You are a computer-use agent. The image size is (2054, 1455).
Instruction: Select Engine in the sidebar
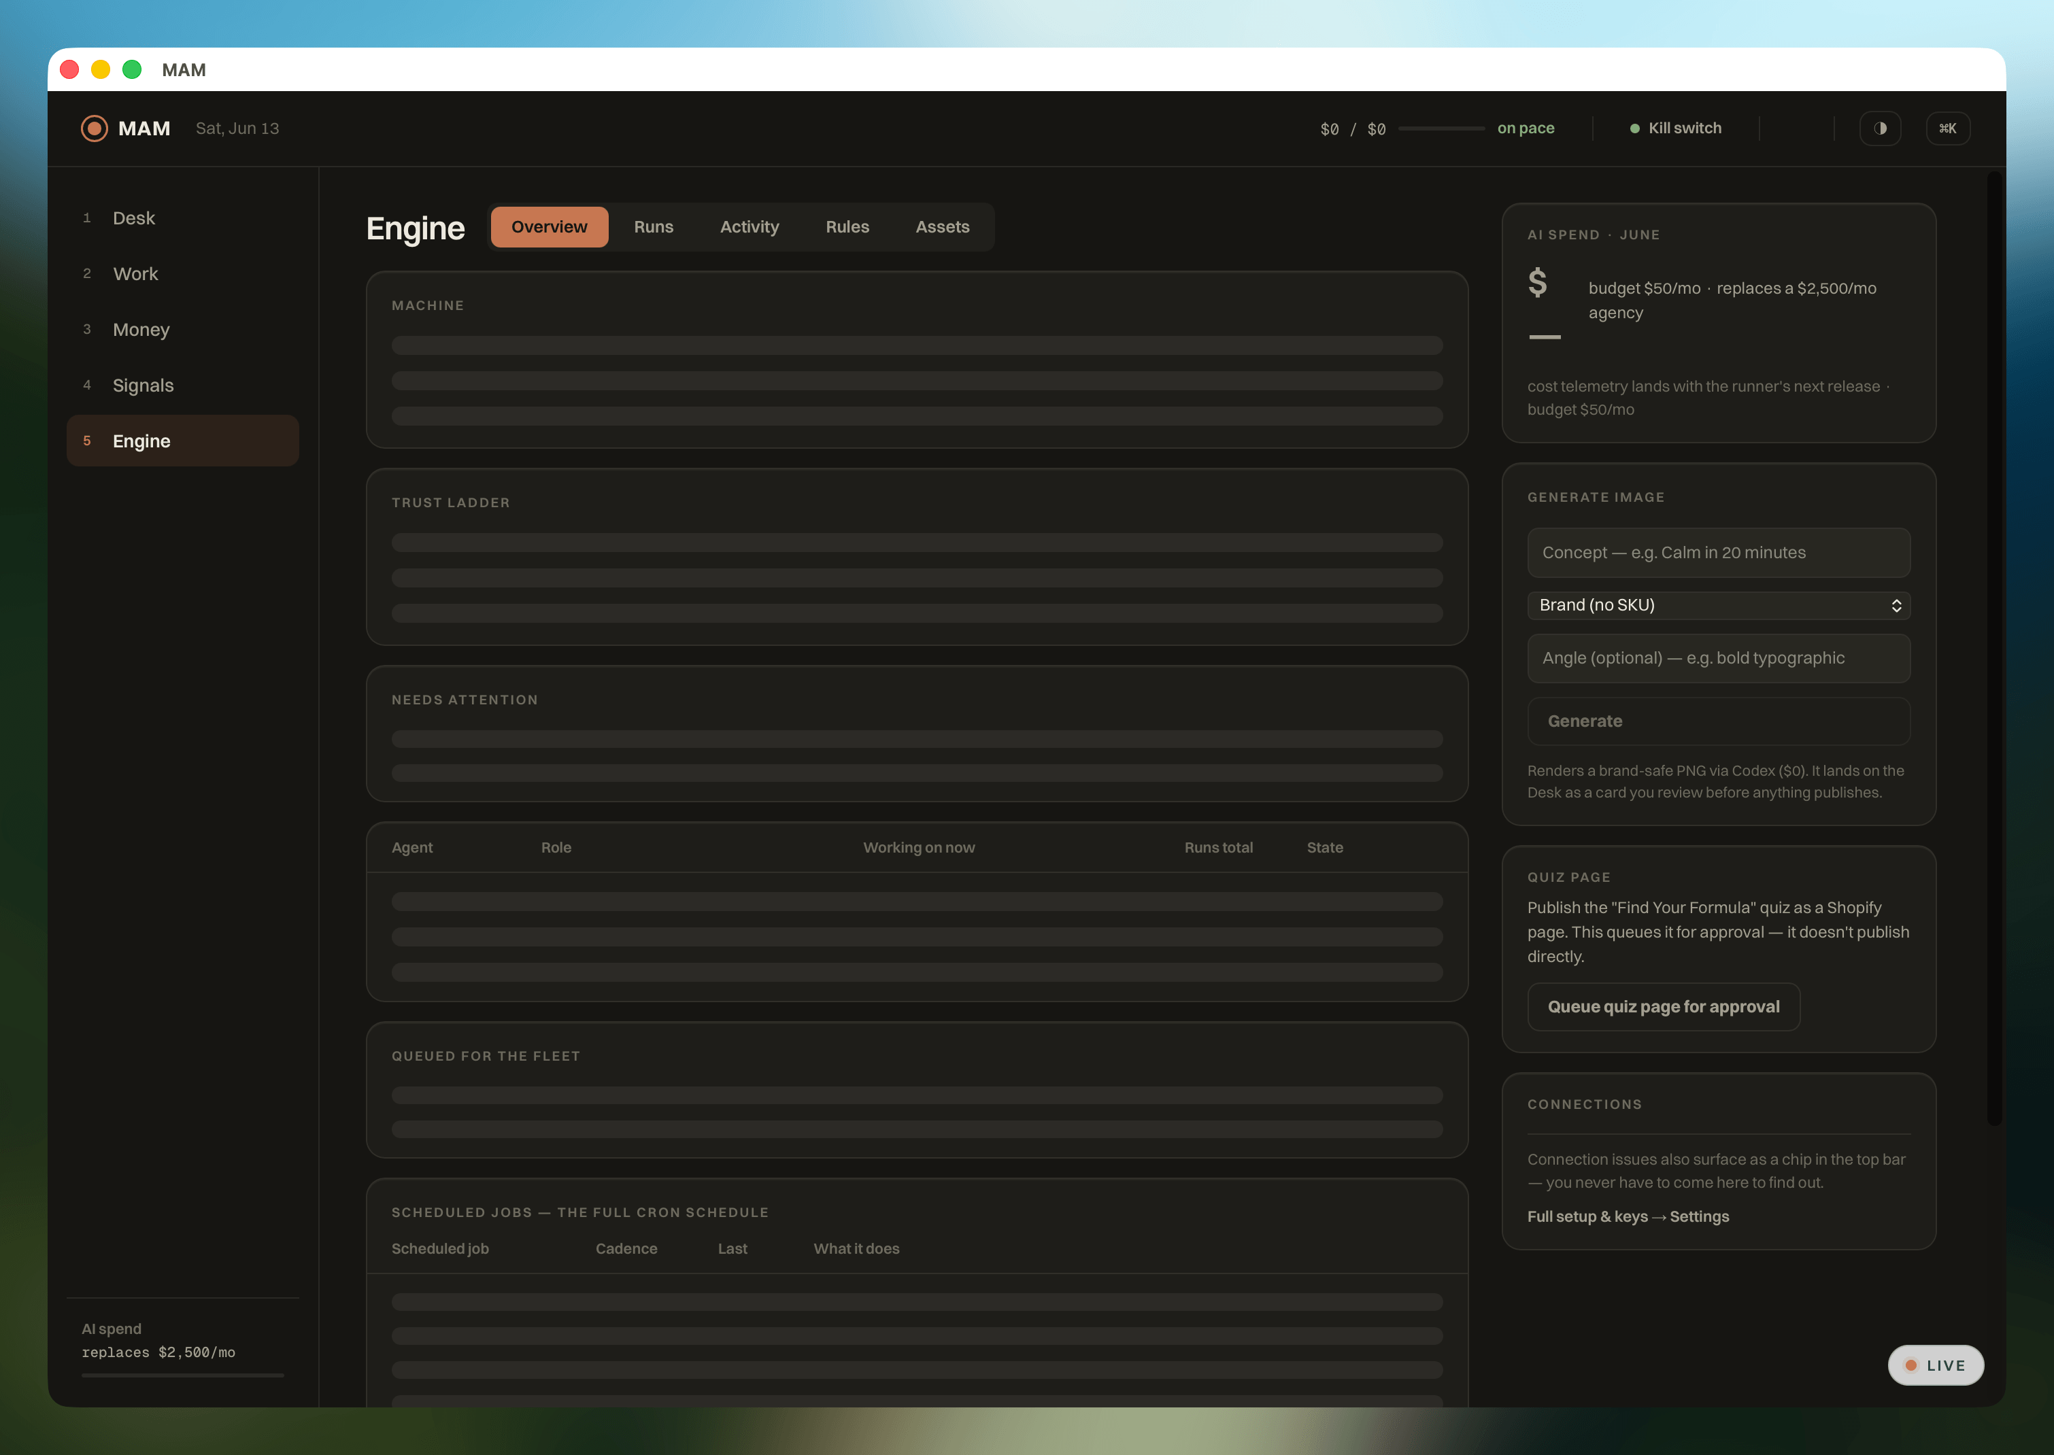tap(183, 441)
